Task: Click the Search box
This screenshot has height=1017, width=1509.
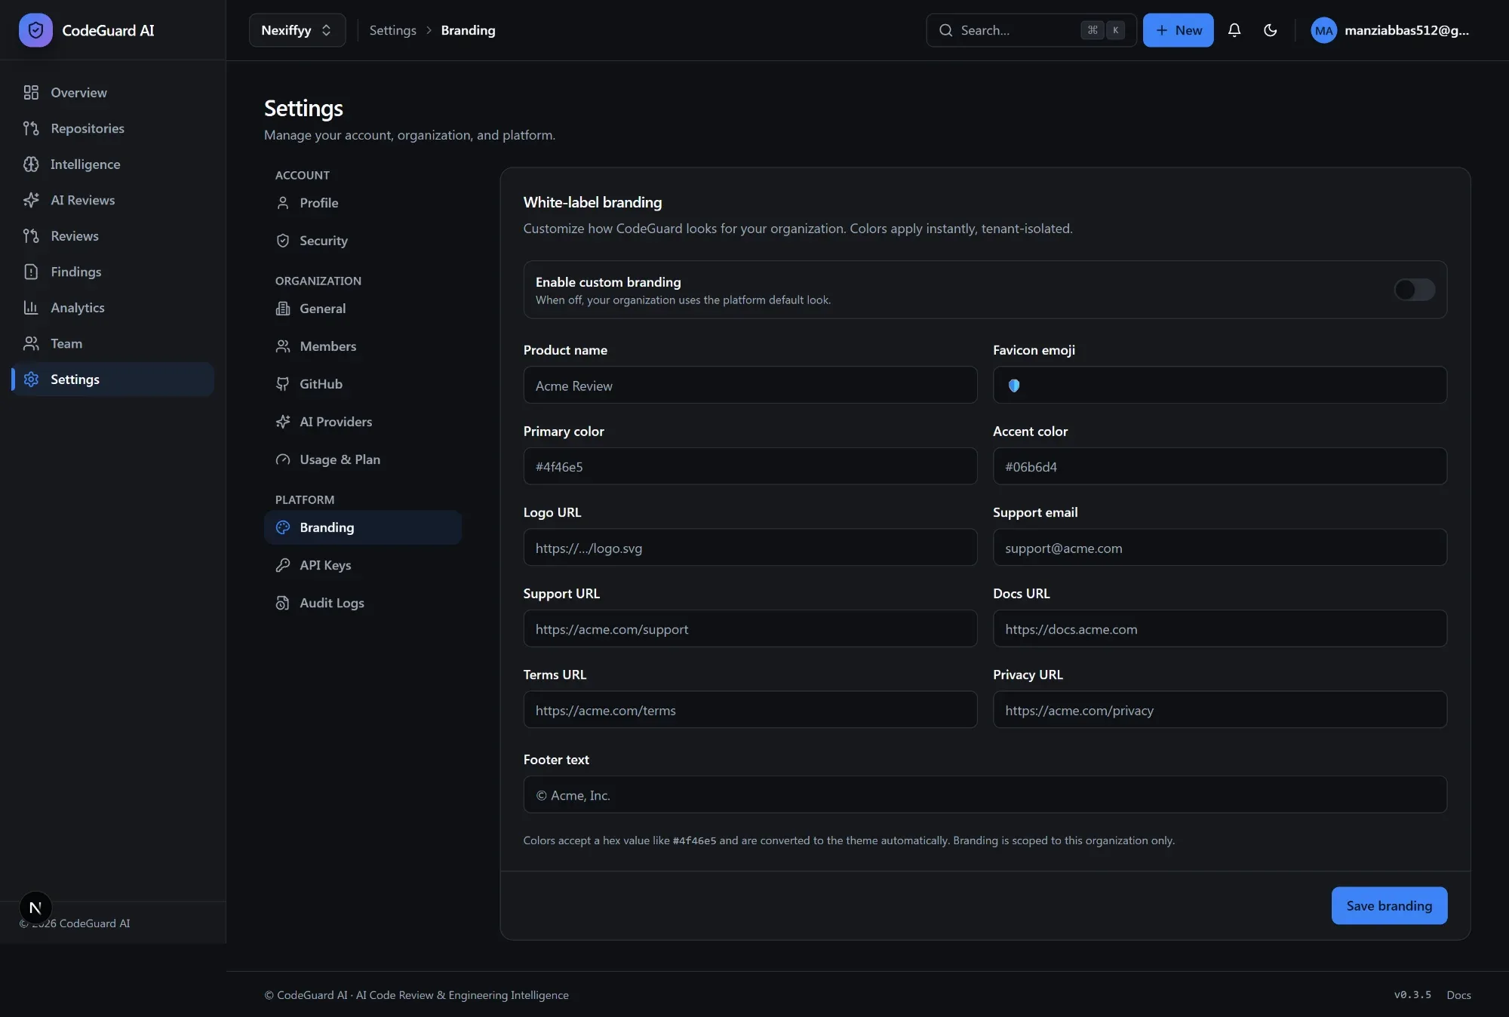Action: tap(1031, 30)
